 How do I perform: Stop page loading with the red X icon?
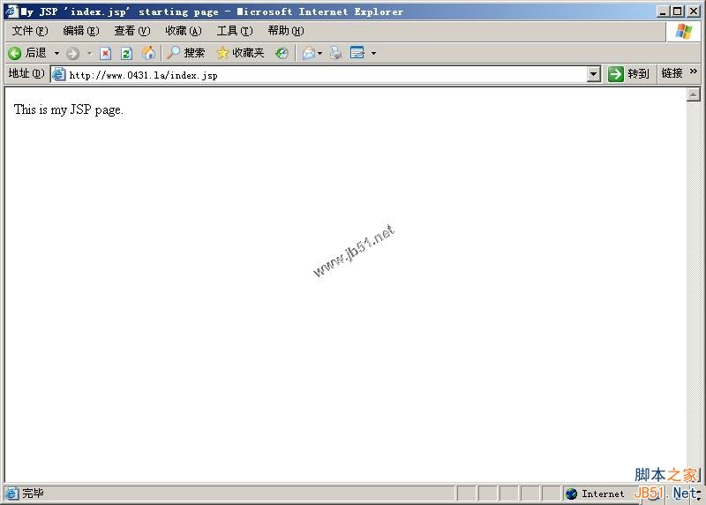pyautogui.click(x=105, y=53)
